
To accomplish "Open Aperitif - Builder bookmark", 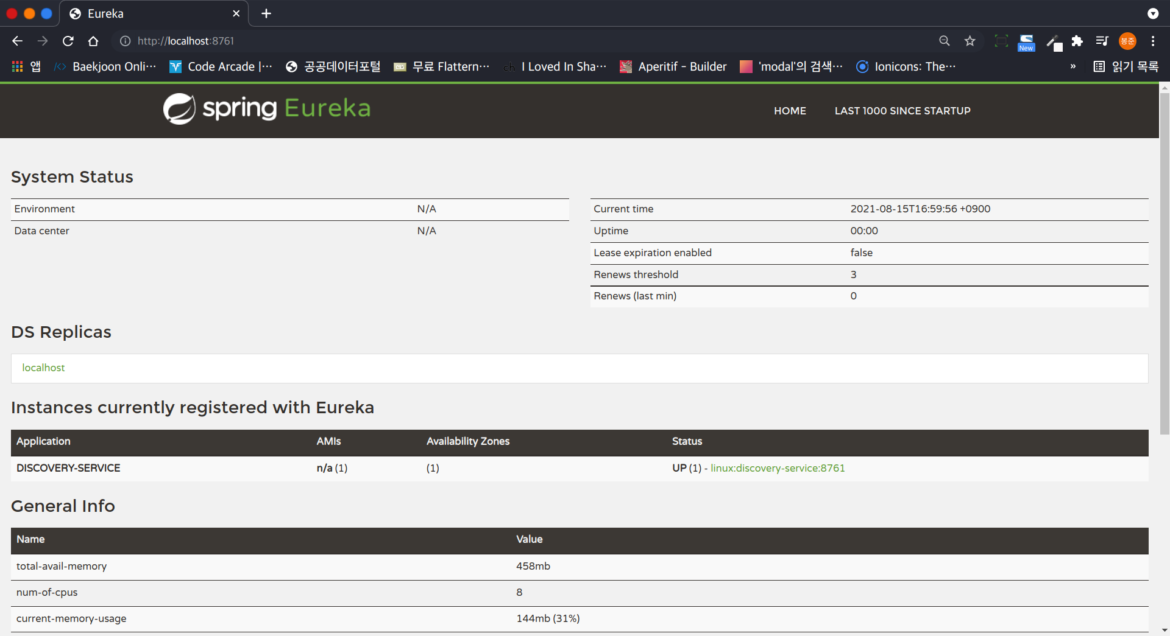I will coord(673,66).
